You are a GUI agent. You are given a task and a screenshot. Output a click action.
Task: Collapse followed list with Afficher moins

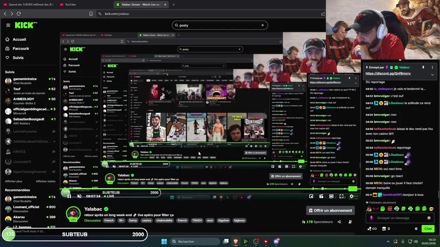point(46,181)
